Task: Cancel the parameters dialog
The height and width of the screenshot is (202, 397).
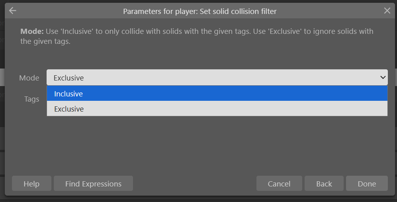Action: pyautogui.click(x=279, y=184)
